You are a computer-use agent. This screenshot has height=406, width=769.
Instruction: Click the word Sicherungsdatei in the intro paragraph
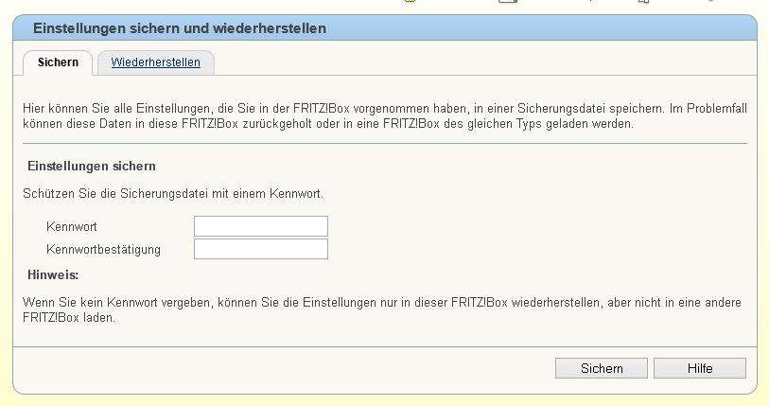click(561, 109)
